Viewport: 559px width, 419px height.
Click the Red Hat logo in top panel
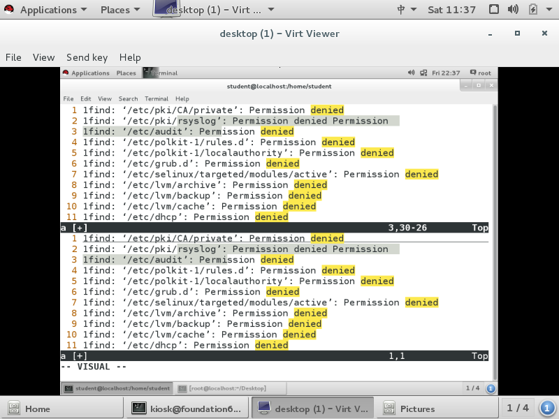coord(9,9)
